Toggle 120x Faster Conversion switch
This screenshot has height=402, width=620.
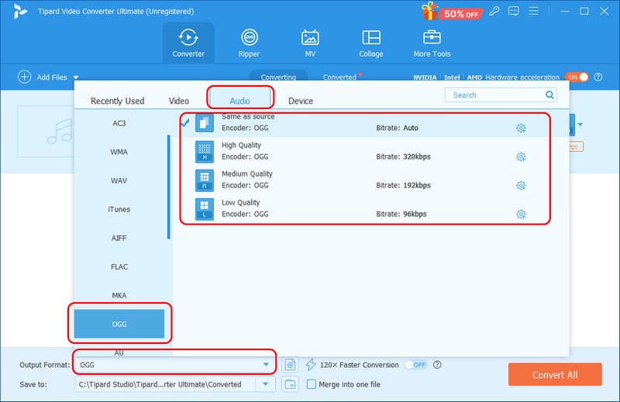coord(416,365)
